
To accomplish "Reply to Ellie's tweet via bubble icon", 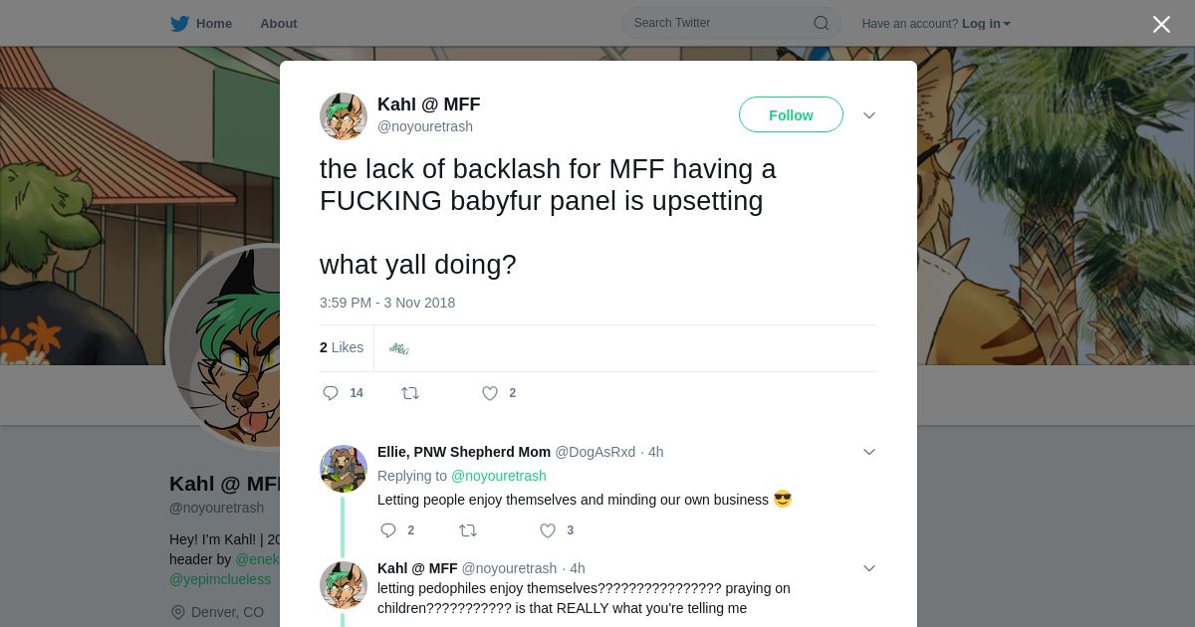I will coord(388,530).
